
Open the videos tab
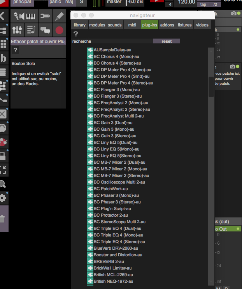pyautogui.click(x=202, y=25)
